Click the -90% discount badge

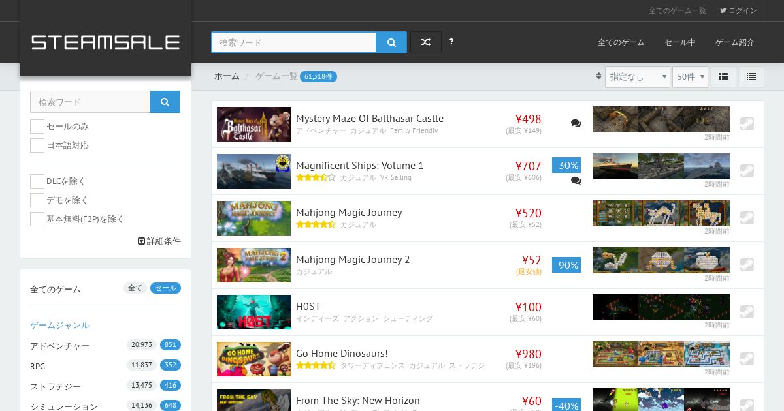pyautogui.click(x=566, y=265)
